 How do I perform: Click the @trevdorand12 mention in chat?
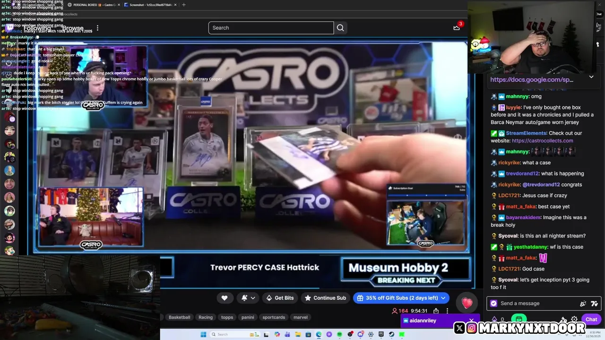point(541,185)
